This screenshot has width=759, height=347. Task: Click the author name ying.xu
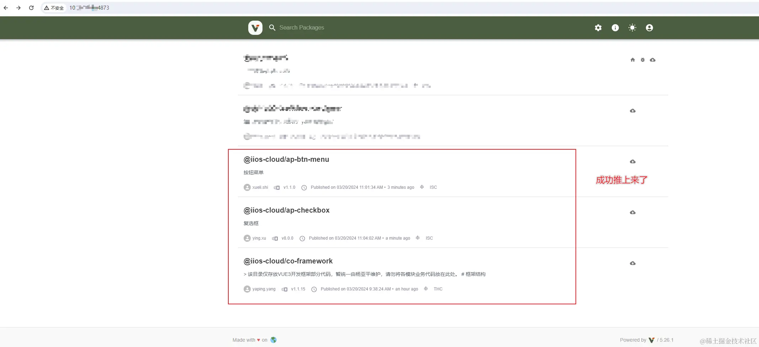pyautogui.click(x=259, y=238)
